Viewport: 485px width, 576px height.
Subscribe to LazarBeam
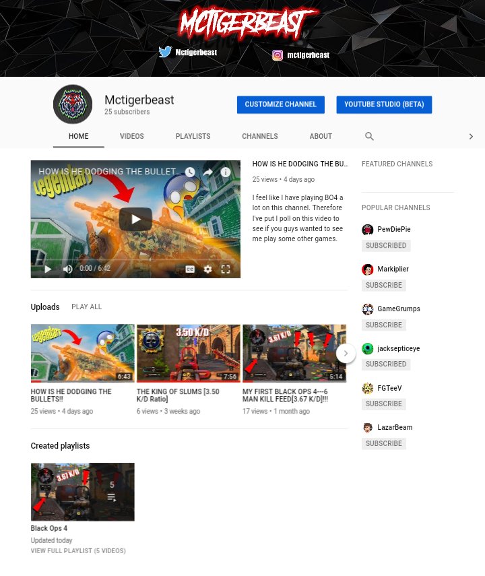tap(383, 443)
